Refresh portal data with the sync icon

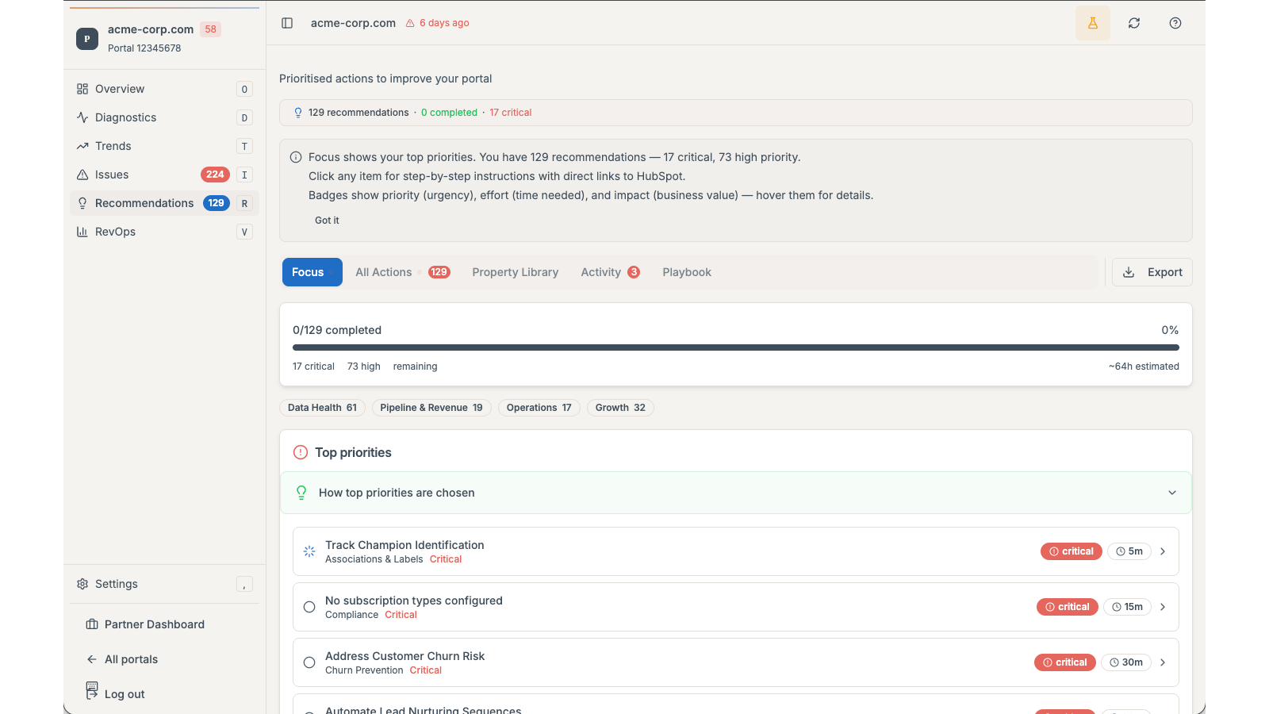1134,23
